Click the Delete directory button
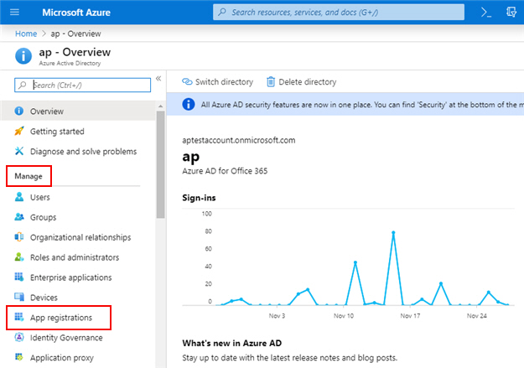The image size is (524, 368). pos(302,82)
